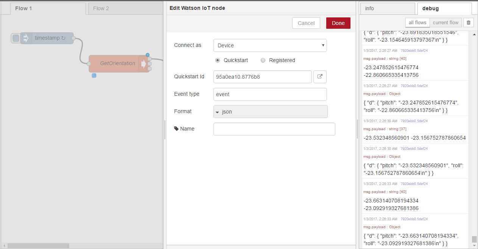Click the blue status dot below GetOrientation
The image size is (478, 249).
94,76
